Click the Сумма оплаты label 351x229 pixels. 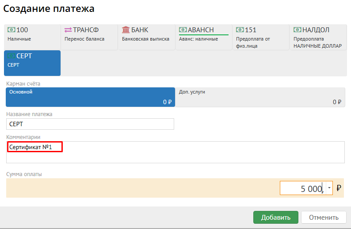click(24, 174)
